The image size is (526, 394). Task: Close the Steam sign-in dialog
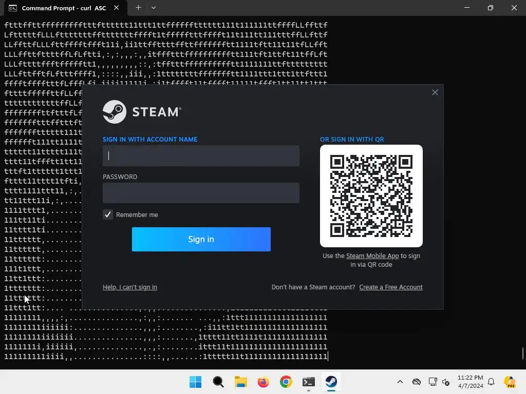point(435,92)
